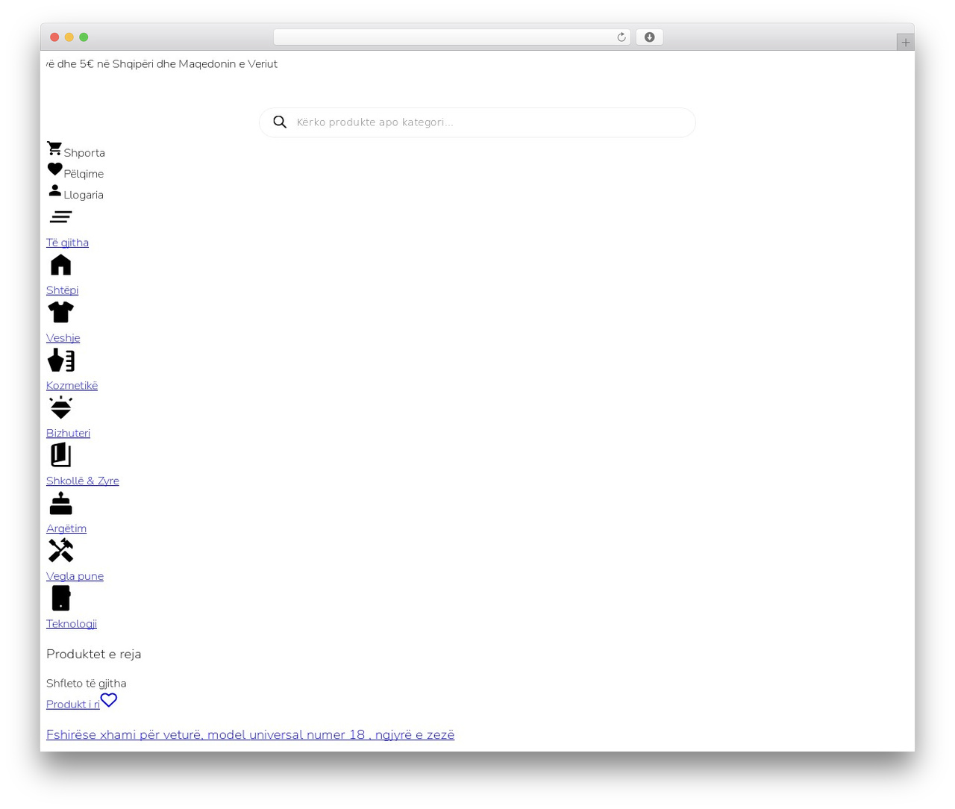Open a new browser tab
This screenshot has width=955, height=809.
click(905, 43)
